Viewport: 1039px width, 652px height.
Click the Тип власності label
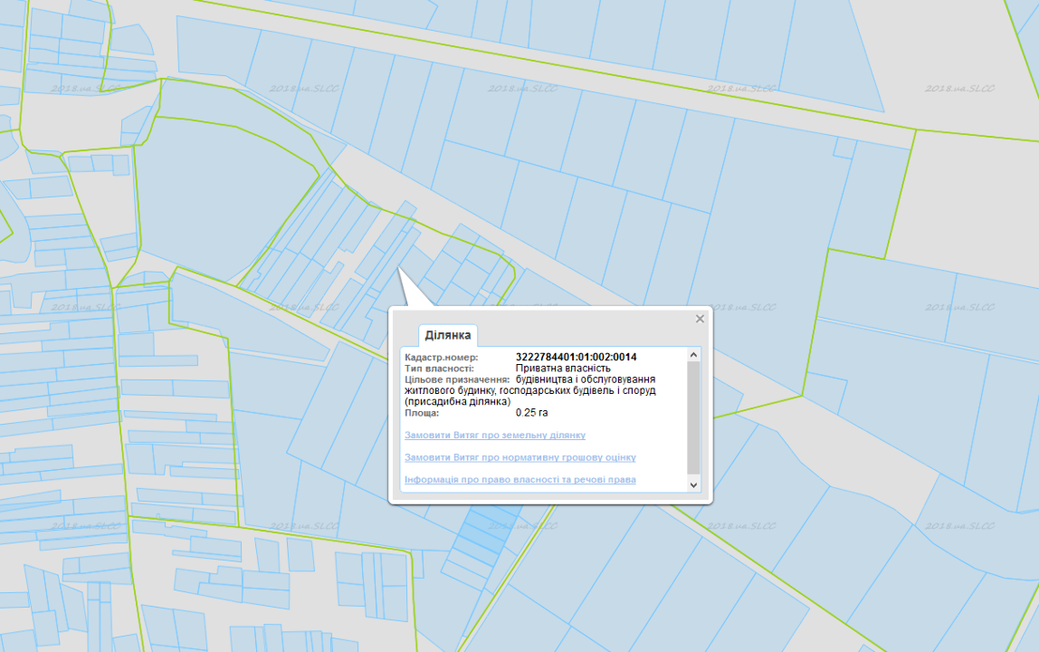point(439,369)
